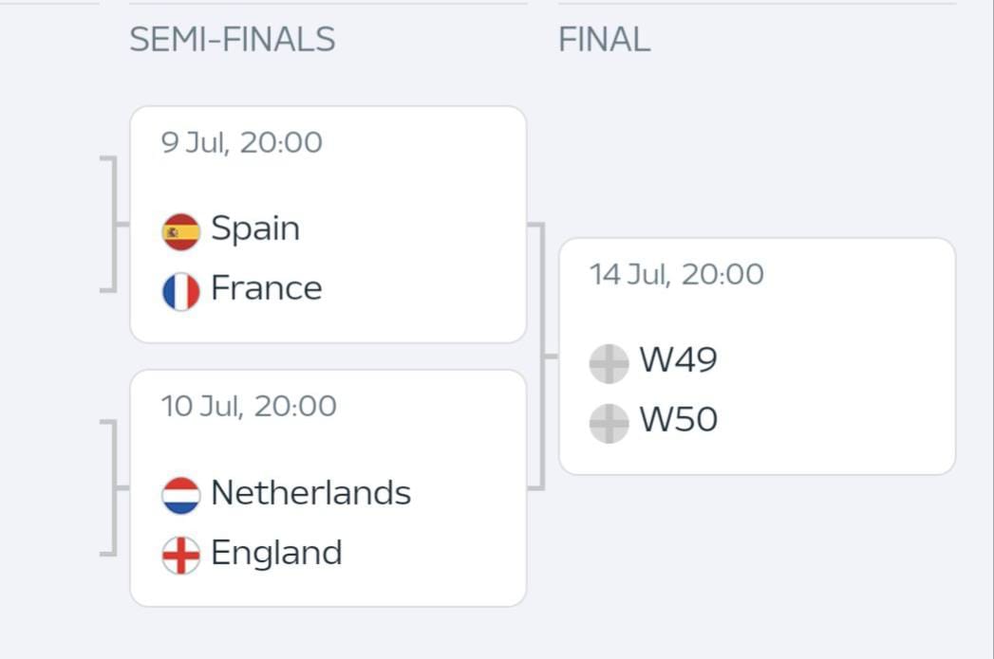Click the 9 Jul, 20:00 date label

(241, 142)
